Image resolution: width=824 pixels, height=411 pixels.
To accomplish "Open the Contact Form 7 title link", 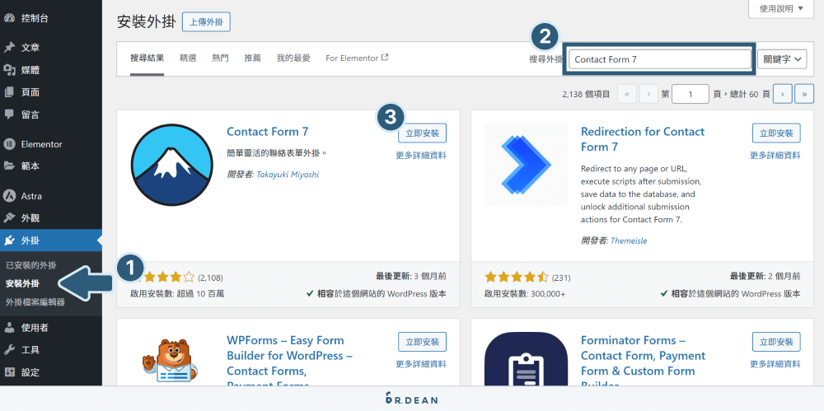I will point(268,132).
